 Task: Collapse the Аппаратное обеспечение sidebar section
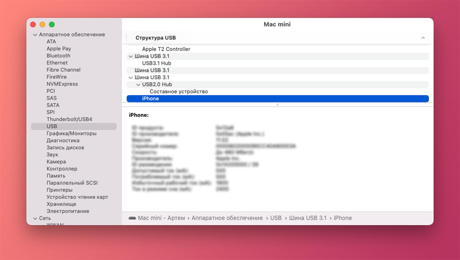coord(35,35)
